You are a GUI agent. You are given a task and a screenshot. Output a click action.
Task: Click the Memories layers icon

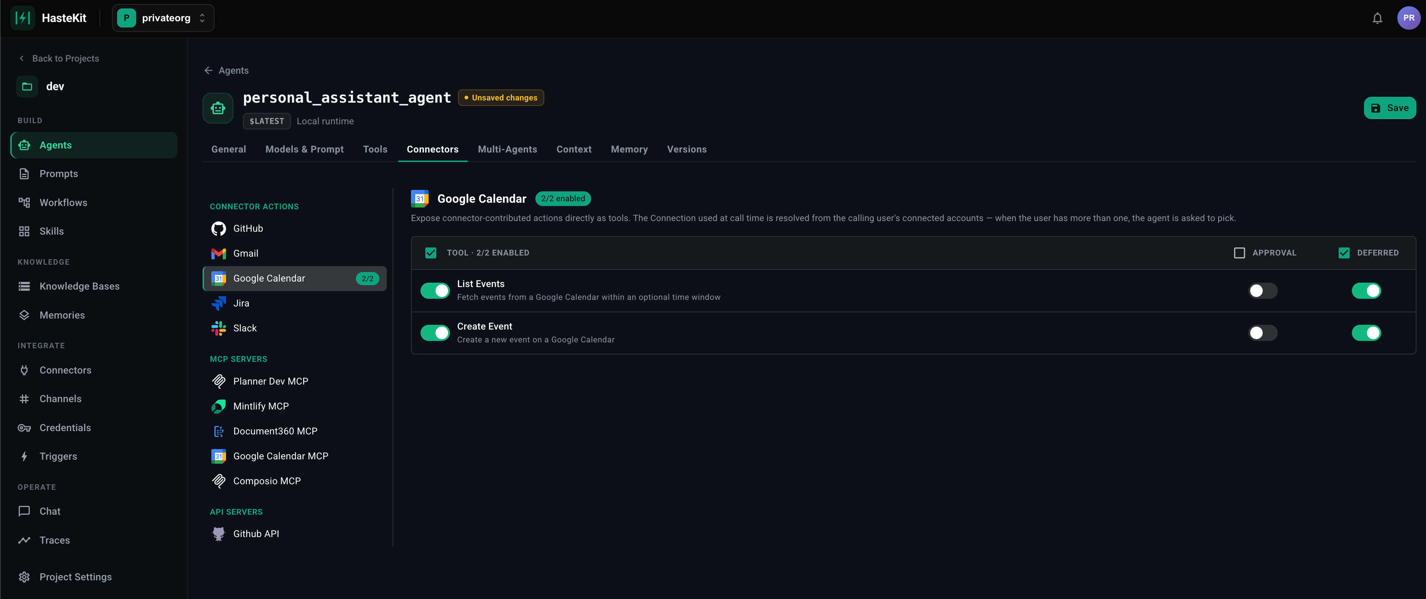(24, 315)
